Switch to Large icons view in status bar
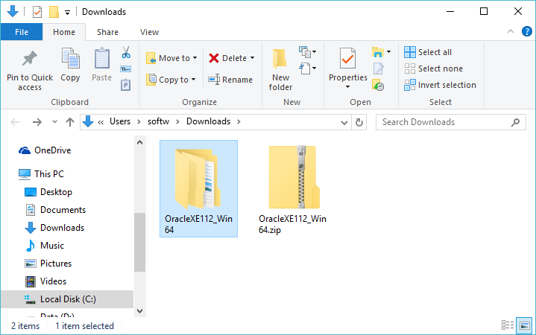The image size is (536, 335). point(524,325)
